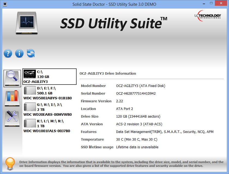
Task: Click the SSD Utility Suite title banner
Action: click(x=114, y=23)
